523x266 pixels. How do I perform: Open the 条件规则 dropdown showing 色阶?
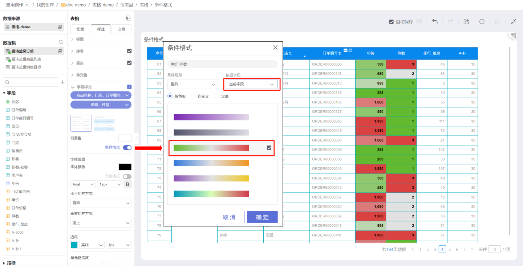click(x=193, y=84)
